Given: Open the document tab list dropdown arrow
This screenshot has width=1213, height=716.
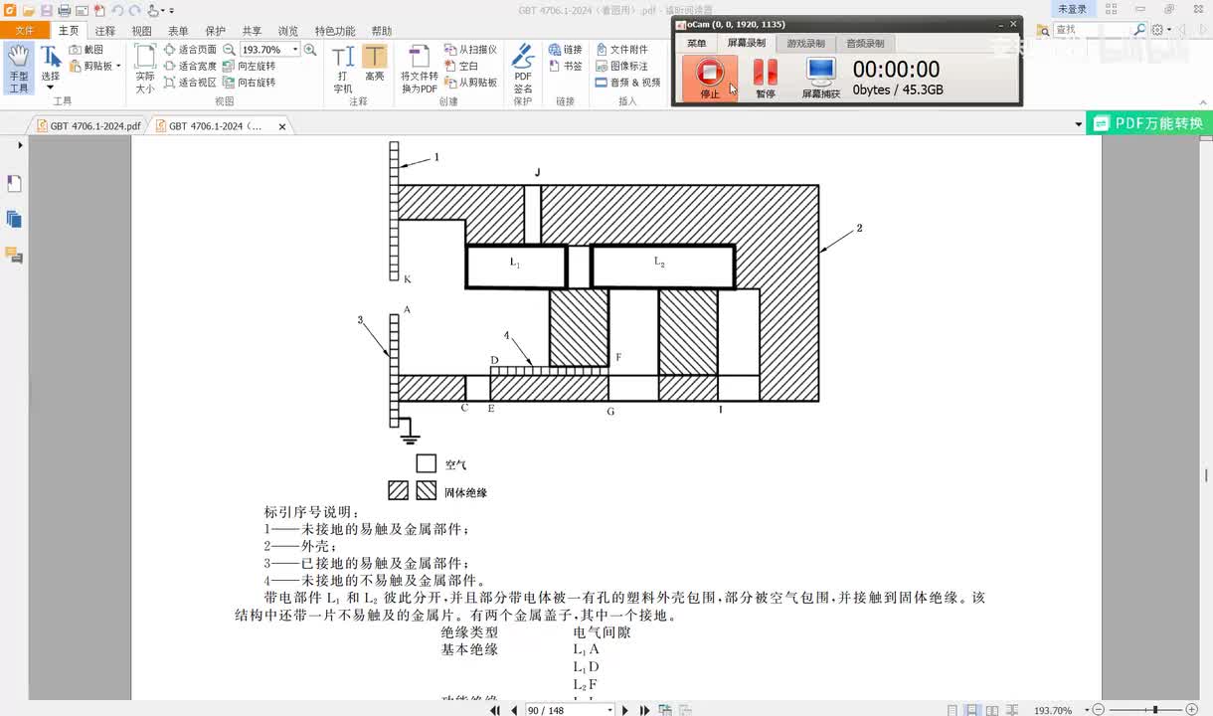Looking at the screenshot, I should tap(1079, 125).
